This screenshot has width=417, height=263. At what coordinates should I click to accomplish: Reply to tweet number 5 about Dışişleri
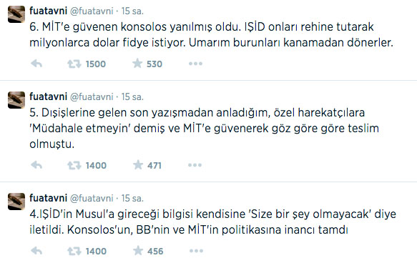pyautogui.click(x=36, y=165)
